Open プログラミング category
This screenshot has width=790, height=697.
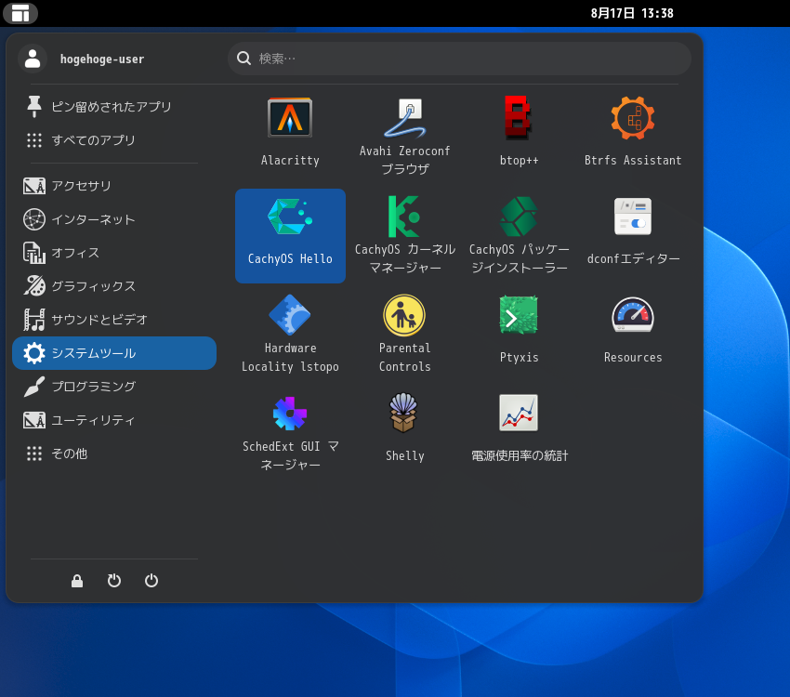(114, 387)
